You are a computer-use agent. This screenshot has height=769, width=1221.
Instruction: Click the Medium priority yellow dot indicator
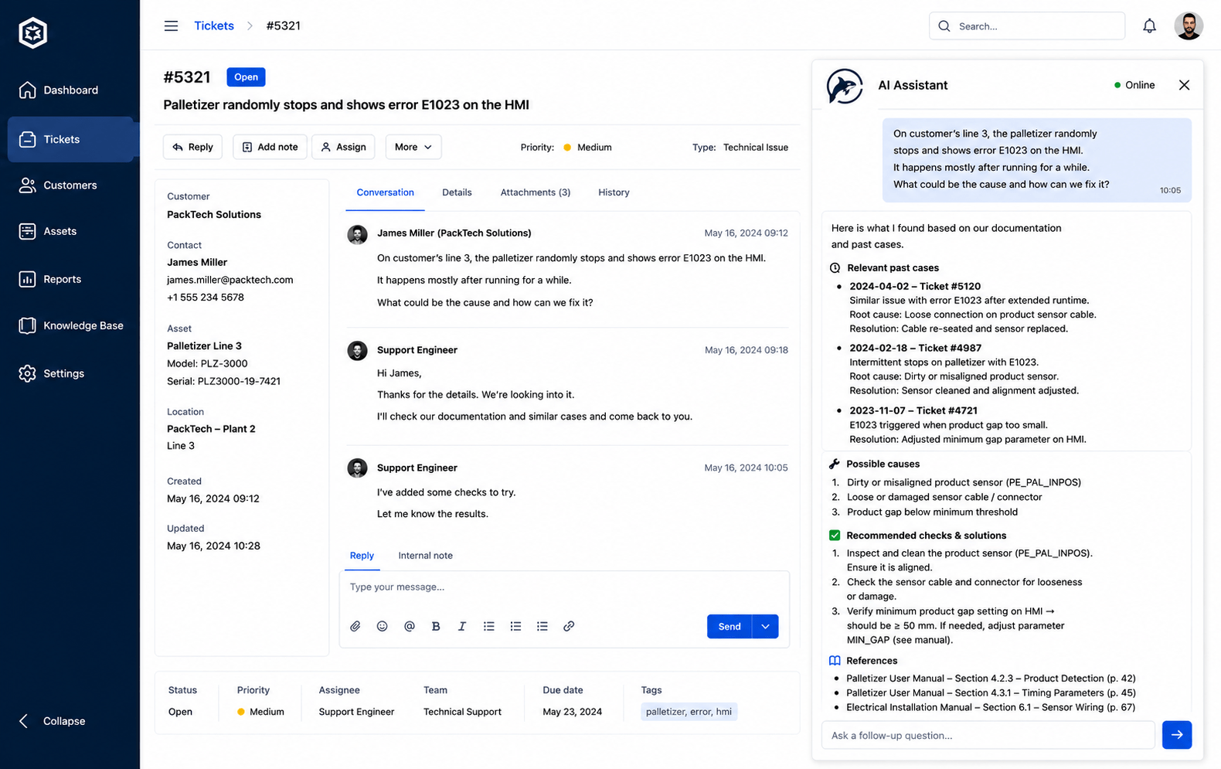(567, 147)
